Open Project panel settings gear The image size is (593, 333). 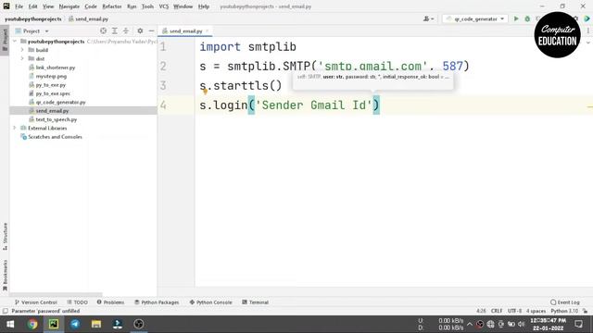tap(140, 31)
